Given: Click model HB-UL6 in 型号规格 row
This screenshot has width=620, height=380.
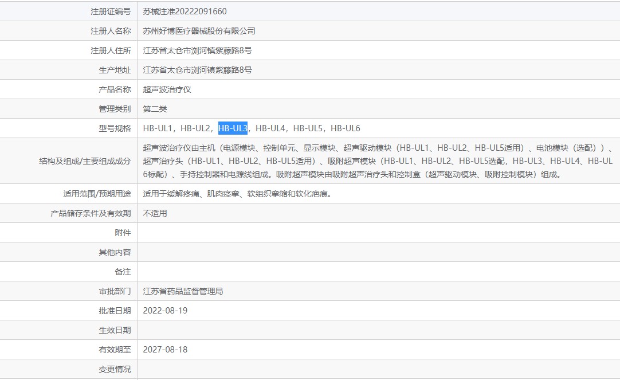Looking at the screenshot, I should click(345, 128).
